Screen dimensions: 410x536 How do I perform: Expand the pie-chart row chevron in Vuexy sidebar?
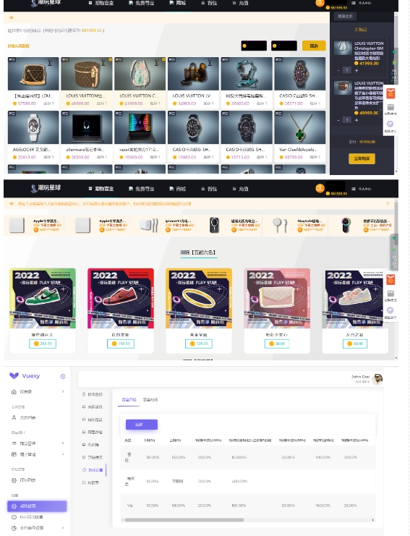pyautogui.click(x=63, y=528)
